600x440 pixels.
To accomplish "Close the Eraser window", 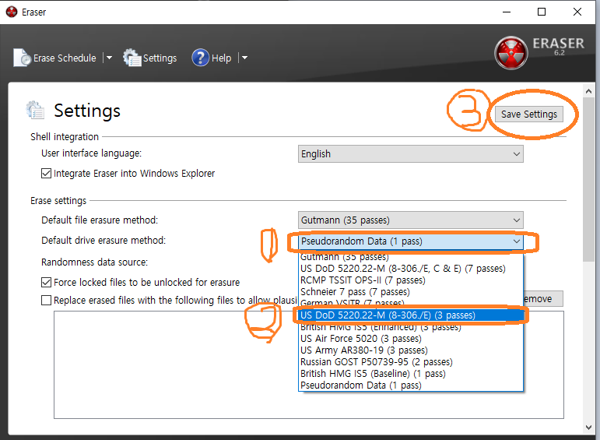I will pyautogui.click(x=577, y=12).
